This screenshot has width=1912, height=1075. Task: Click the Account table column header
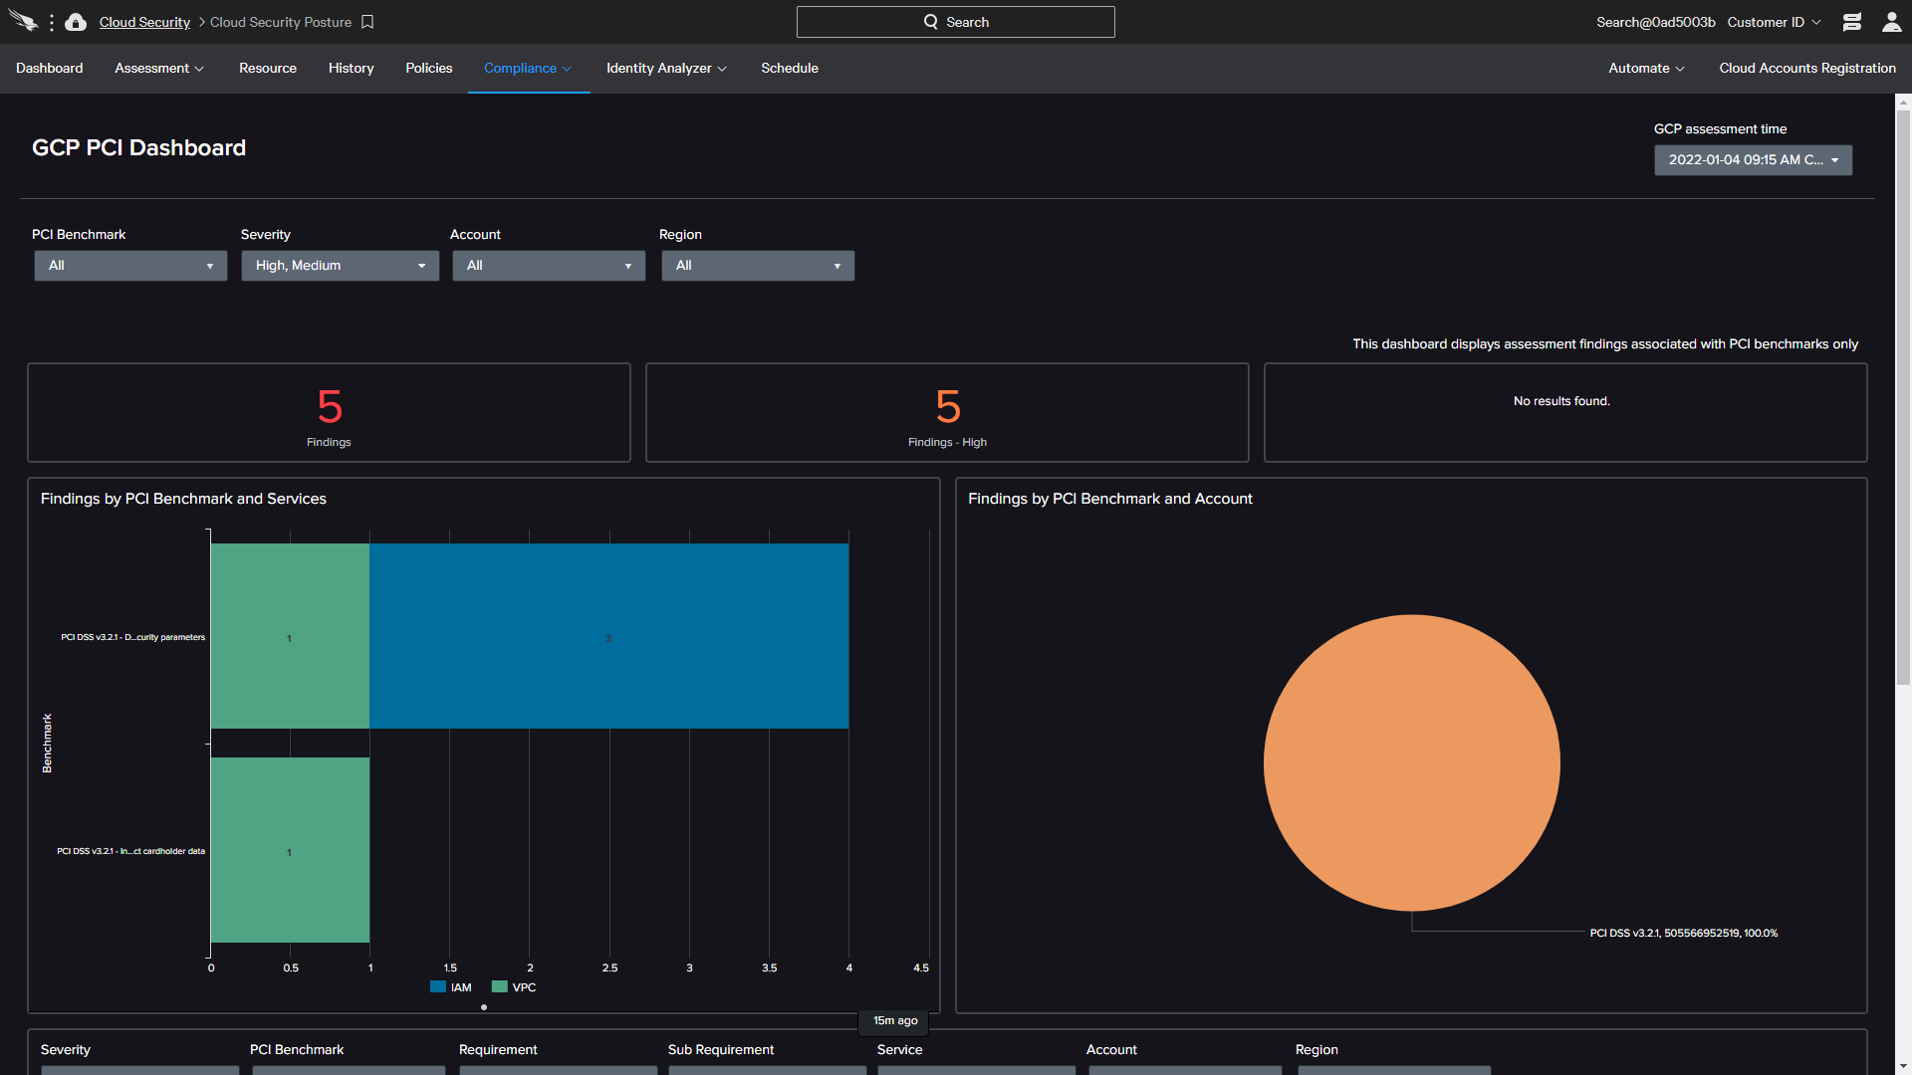[x=1111, y=1049]
